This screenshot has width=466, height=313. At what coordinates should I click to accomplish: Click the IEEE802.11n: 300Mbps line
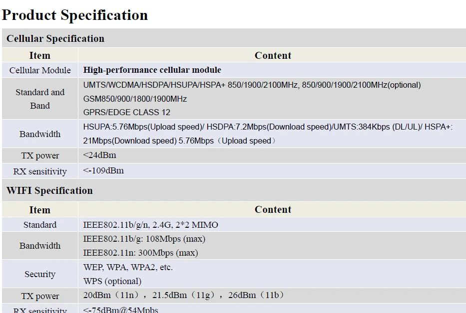(x=140, y=253)
